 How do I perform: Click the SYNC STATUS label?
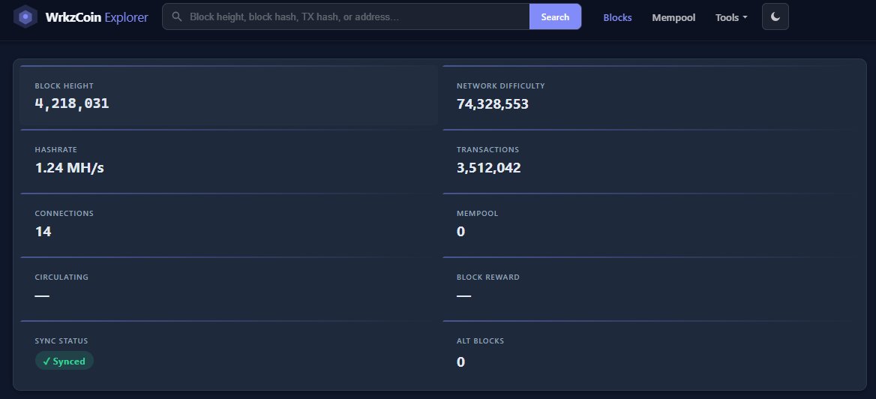coord(61,341)
